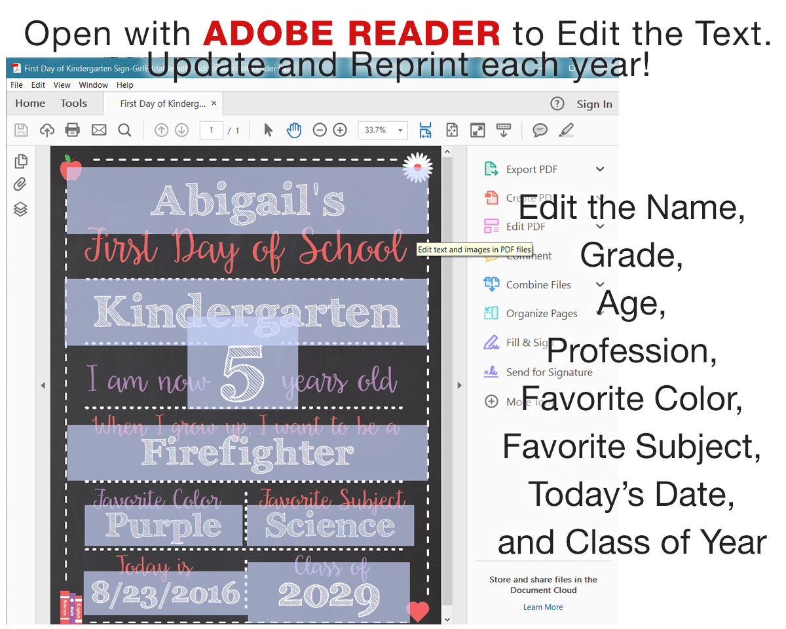Expand the Edit PDF chevron
Screen dimensions: 786x629
click(600, 227)
